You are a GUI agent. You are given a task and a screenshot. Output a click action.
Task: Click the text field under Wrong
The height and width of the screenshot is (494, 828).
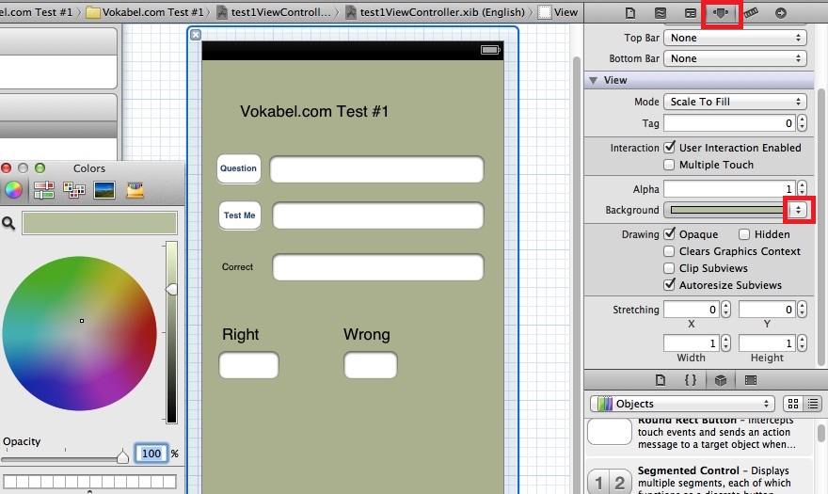point(370,365)
